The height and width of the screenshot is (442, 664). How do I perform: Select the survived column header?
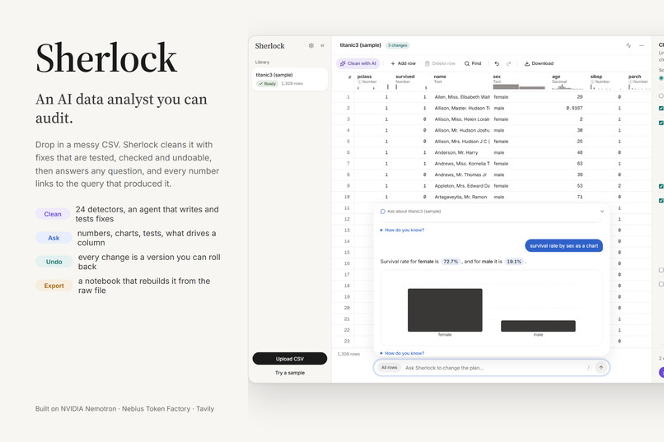pos(405,77)
